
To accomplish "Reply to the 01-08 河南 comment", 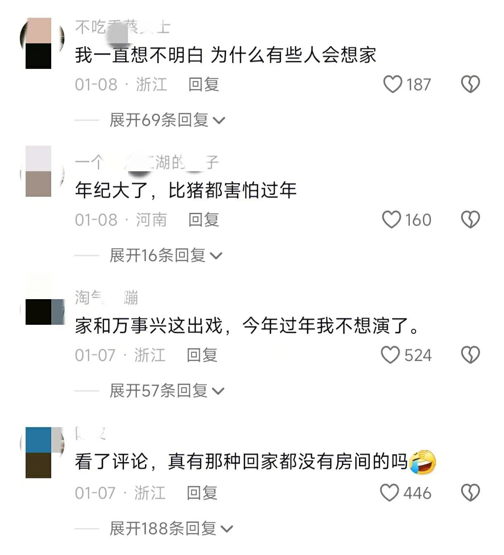I will [x=204, y=220].
